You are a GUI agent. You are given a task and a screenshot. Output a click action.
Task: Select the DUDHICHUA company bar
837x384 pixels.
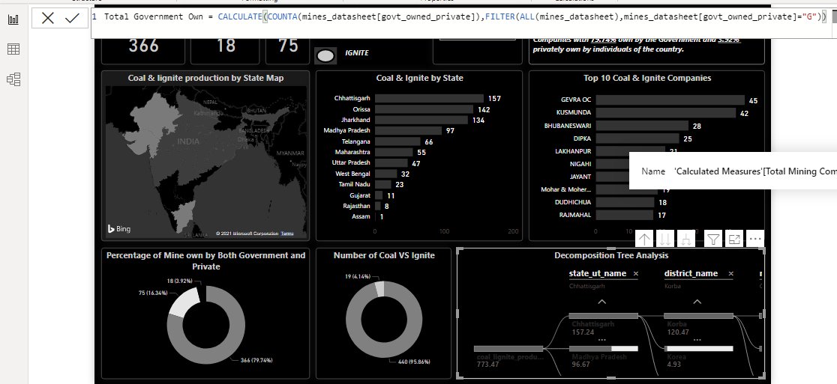625,202
